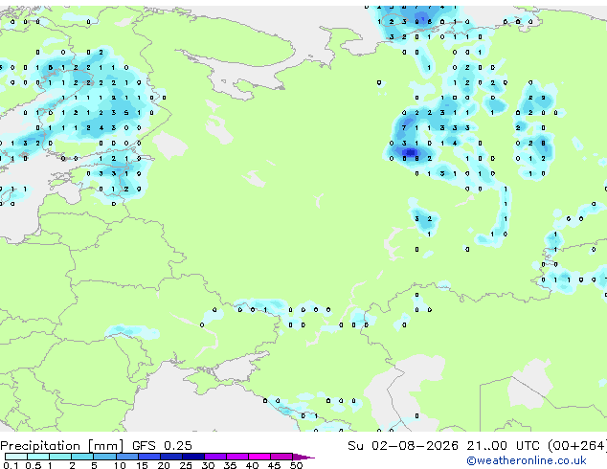Click the 30–35 mm purple legend swatch
607x469 pixels.
coord(215,457)
